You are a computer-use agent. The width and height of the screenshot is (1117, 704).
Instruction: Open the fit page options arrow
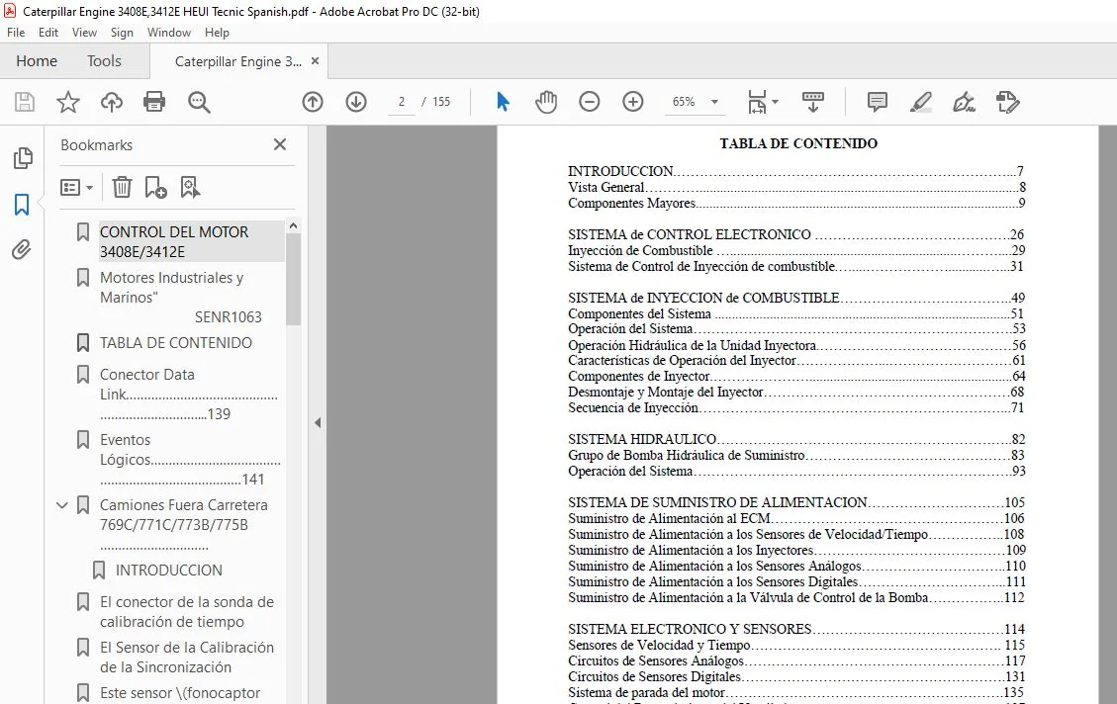pyautogui.click(x=775, y=102)
